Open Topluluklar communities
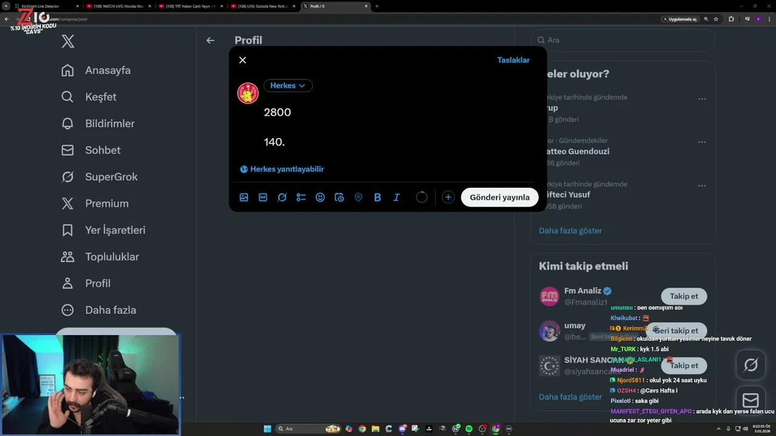 click(101, 257)
